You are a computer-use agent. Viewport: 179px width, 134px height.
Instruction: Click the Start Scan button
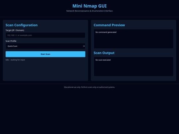click(x=45, y=54)
